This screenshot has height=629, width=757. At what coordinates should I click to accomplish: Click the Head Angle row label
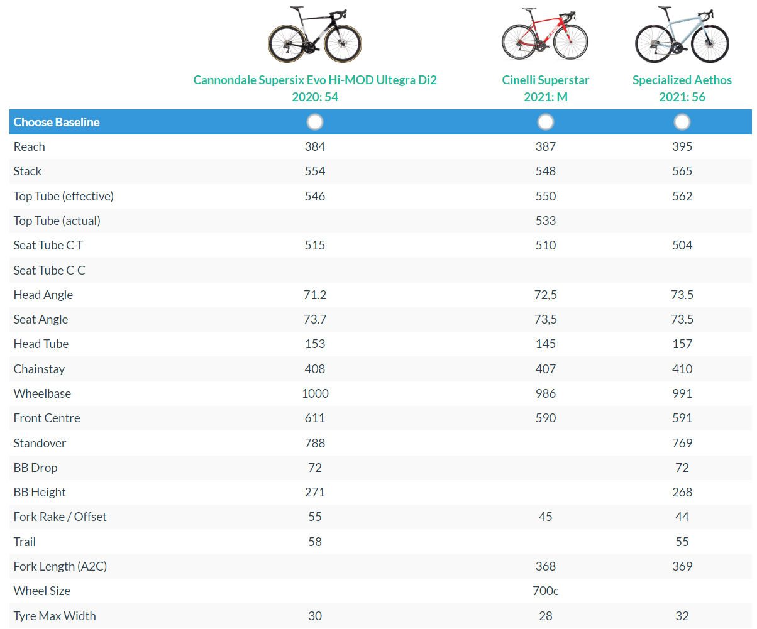click(43, 295)
